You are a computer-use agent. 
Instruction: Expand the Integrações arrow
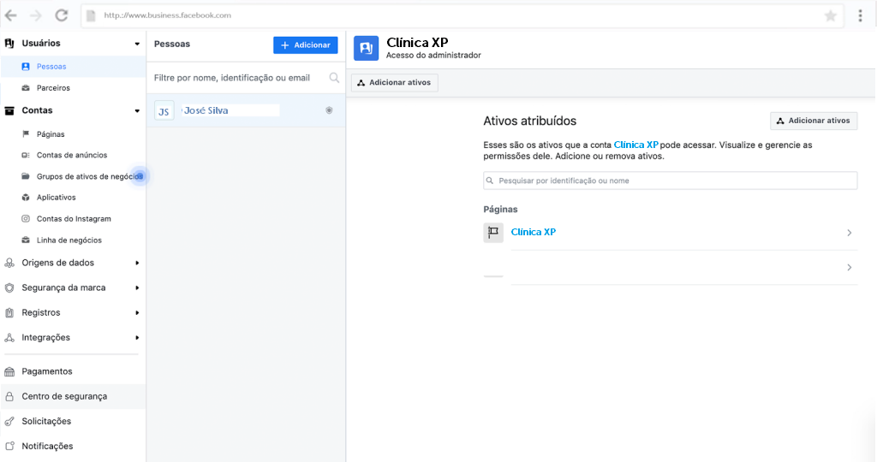click(137, 337)
